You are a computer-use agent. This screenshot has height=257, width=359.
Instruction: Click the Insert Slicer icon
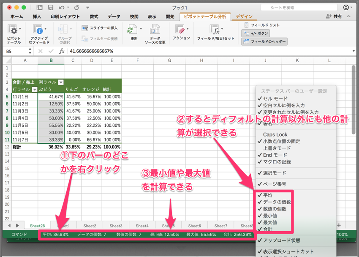[85, 28]
